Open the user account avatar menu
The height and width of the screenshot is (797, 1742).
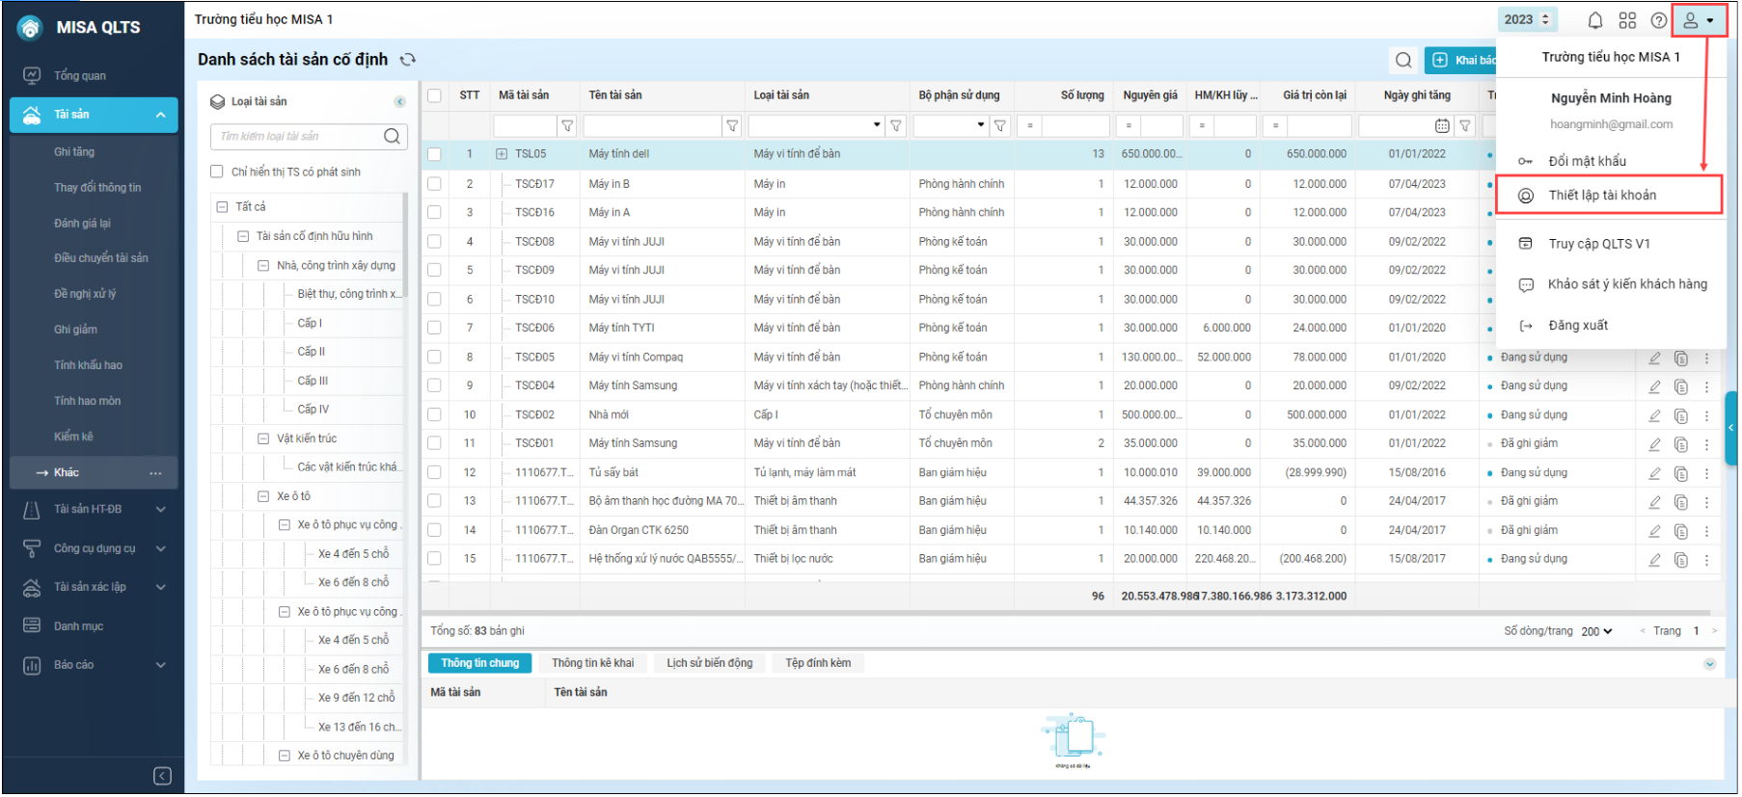[x=1698, y=20]
